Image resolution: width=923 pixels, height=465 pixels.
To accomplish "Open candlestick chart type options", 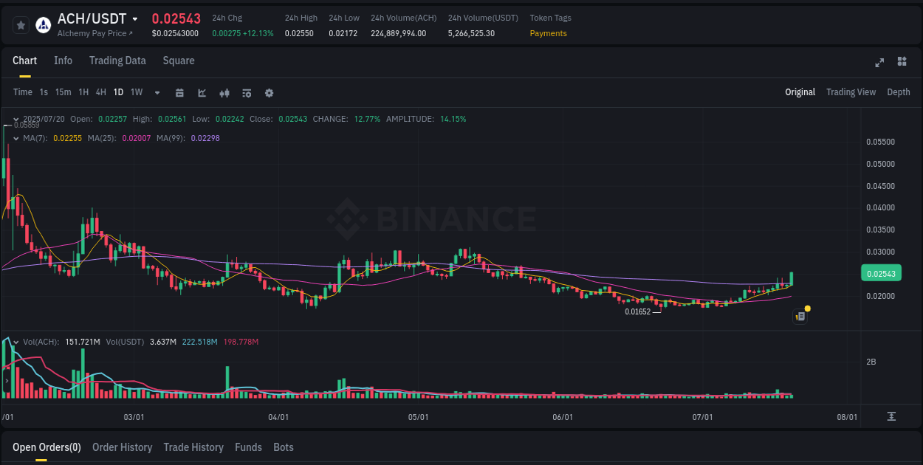I will tap(224, 92).
